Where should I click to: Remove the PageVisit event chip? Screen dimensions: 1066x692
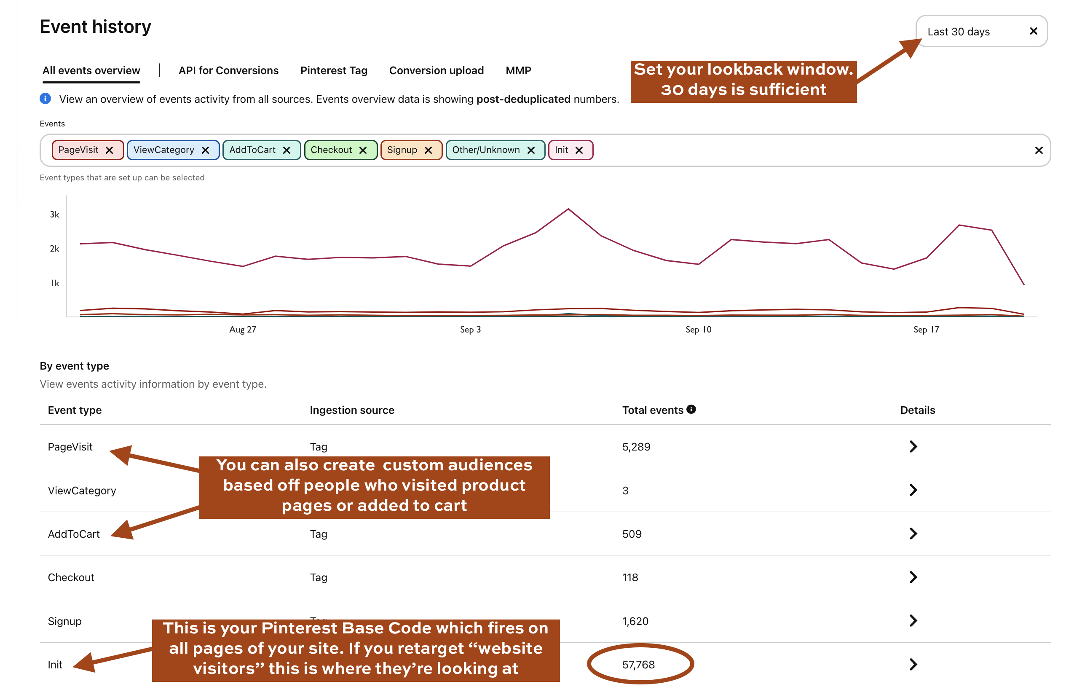109,150
